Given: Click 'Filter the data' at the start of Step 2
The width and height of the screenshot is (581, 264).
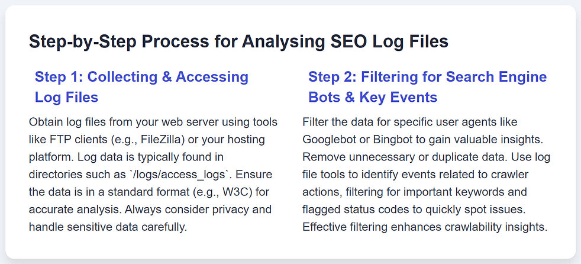Looking at the screenshot, I should 334,123.
